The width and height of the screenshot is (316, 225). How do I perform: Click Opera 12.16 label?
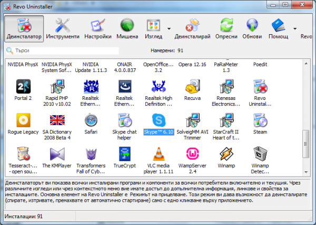pos(192,65)
